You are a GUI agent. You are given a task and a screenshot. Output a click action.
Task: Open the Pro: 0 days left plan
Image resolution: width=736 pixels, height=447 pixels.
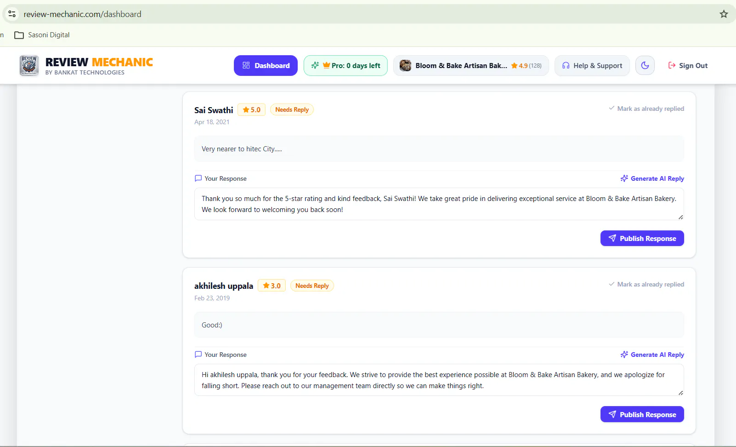(345, 66)
